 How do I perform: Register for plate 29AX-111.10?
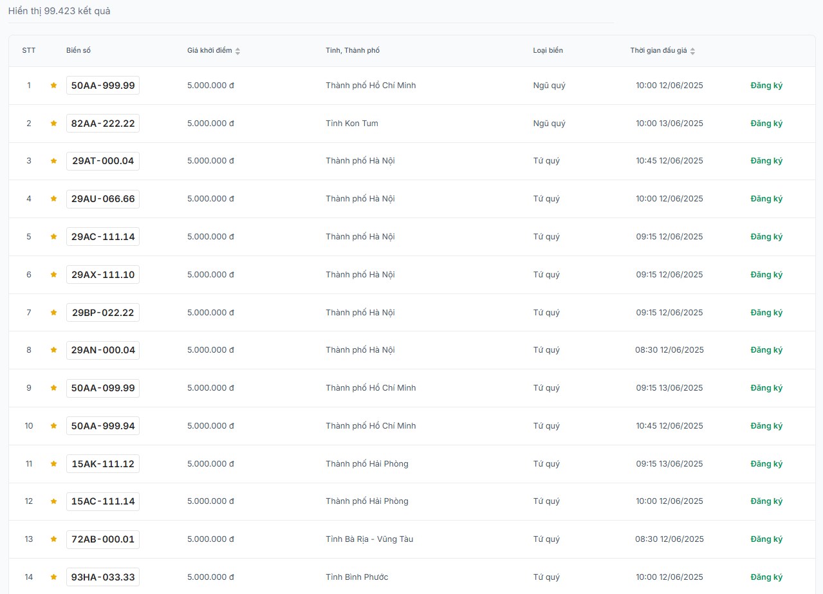[x=766, y=275]
